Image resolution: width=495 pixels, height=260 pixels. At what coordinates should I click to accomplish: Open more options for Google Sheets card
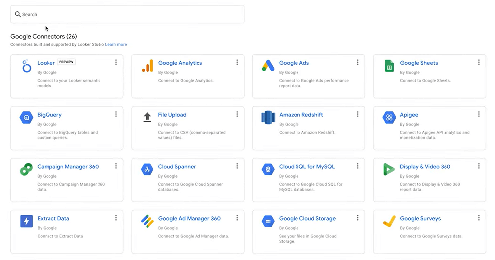click(x=479, y=62)
